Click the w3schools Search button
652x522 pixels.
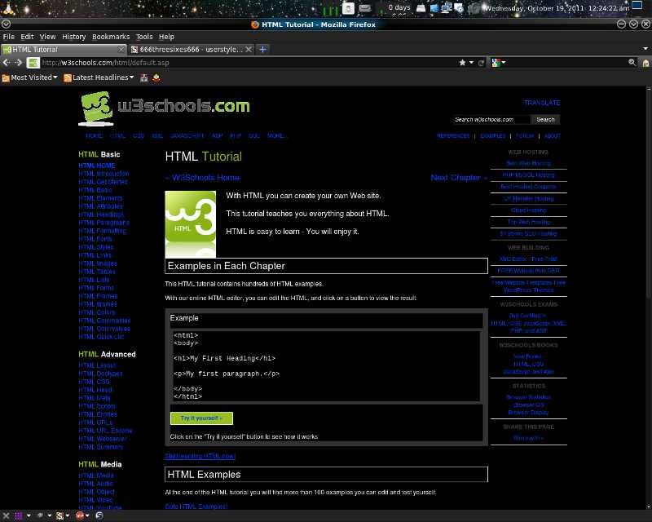[x=545, y=119]
